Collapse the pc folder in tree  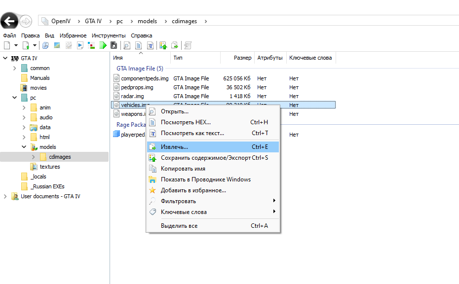pos(15,98)
